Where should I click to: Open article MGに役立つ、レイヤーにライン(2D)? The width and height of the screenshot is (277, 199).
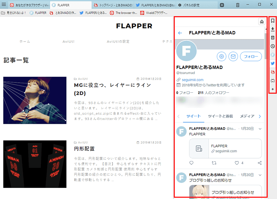[x=113, y=89]
